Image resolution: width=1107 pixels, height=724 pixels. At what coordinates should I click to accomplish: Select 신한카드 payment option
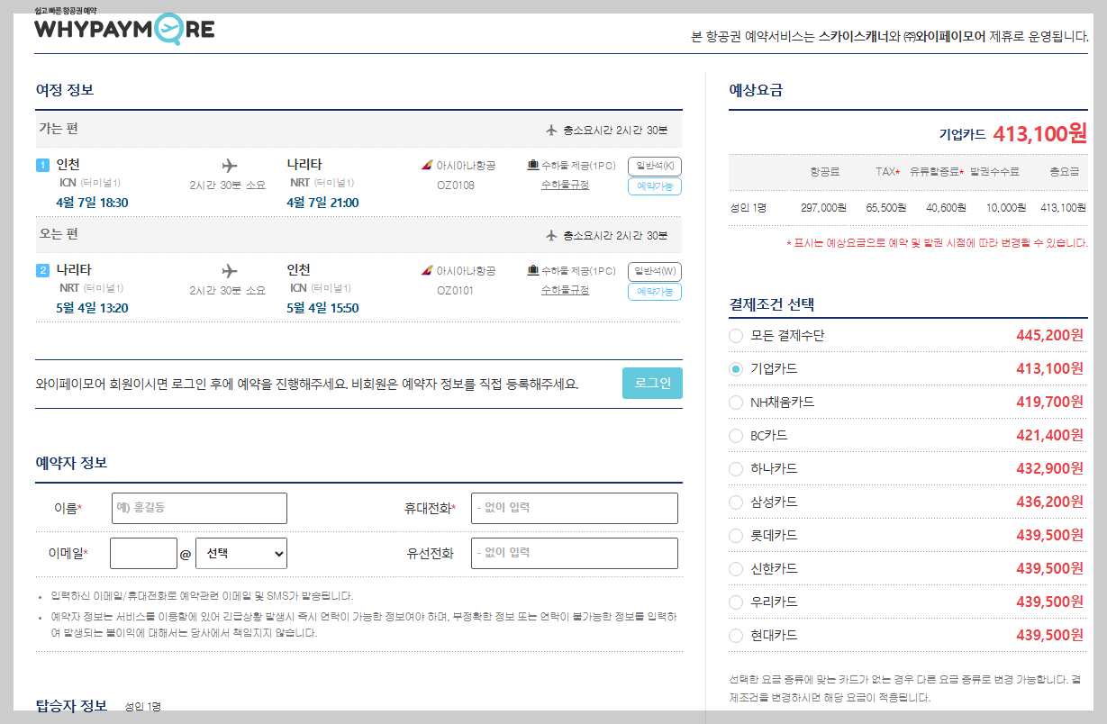[x=736, y=569]
